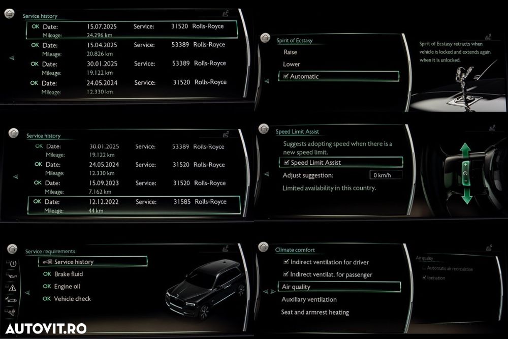Open Auxiliary ventilation
Image resolution: width=508 pixels, height=339 pixels.
(309, 299)
